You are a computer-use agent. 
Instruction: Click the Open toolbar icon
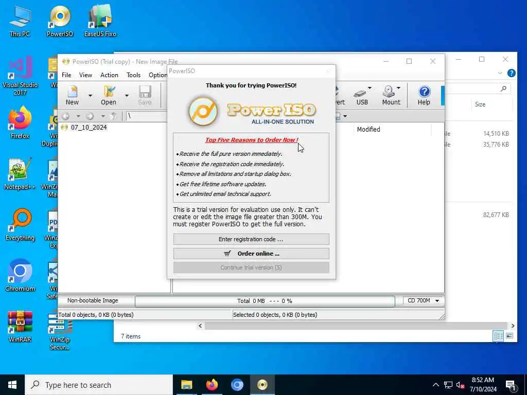coord(109,95)
